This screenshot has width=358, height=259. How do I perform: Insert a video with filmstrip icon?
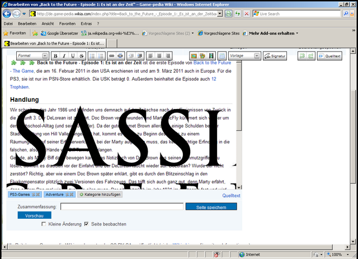[x=211, y=56]
